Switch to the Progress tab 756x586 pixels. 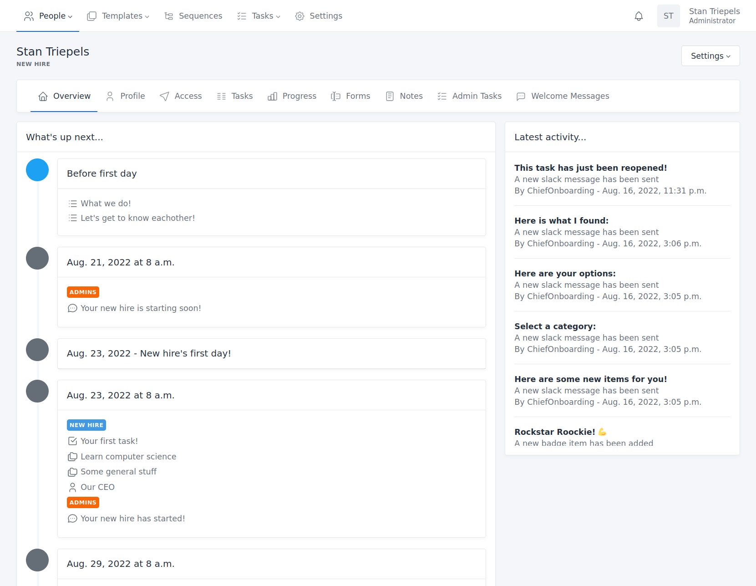292,96
